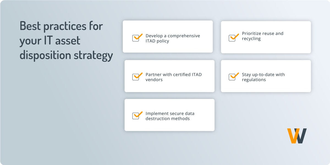
Task: Click the "disposition strategy" heading line
Action: 66,55
